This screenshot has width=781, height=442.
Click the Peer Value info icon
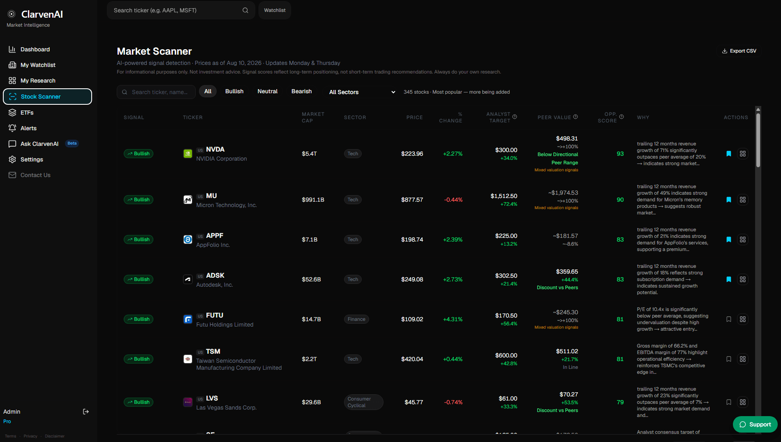575,117
